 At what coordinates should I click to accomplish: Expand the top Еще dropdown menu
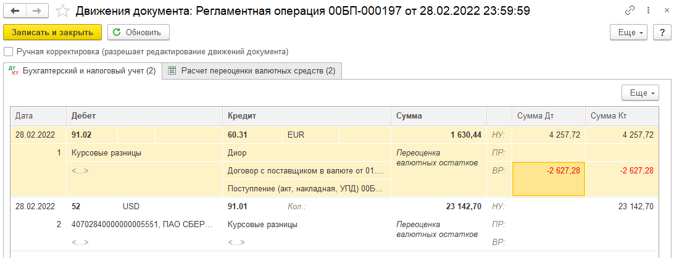click(628, 32)
